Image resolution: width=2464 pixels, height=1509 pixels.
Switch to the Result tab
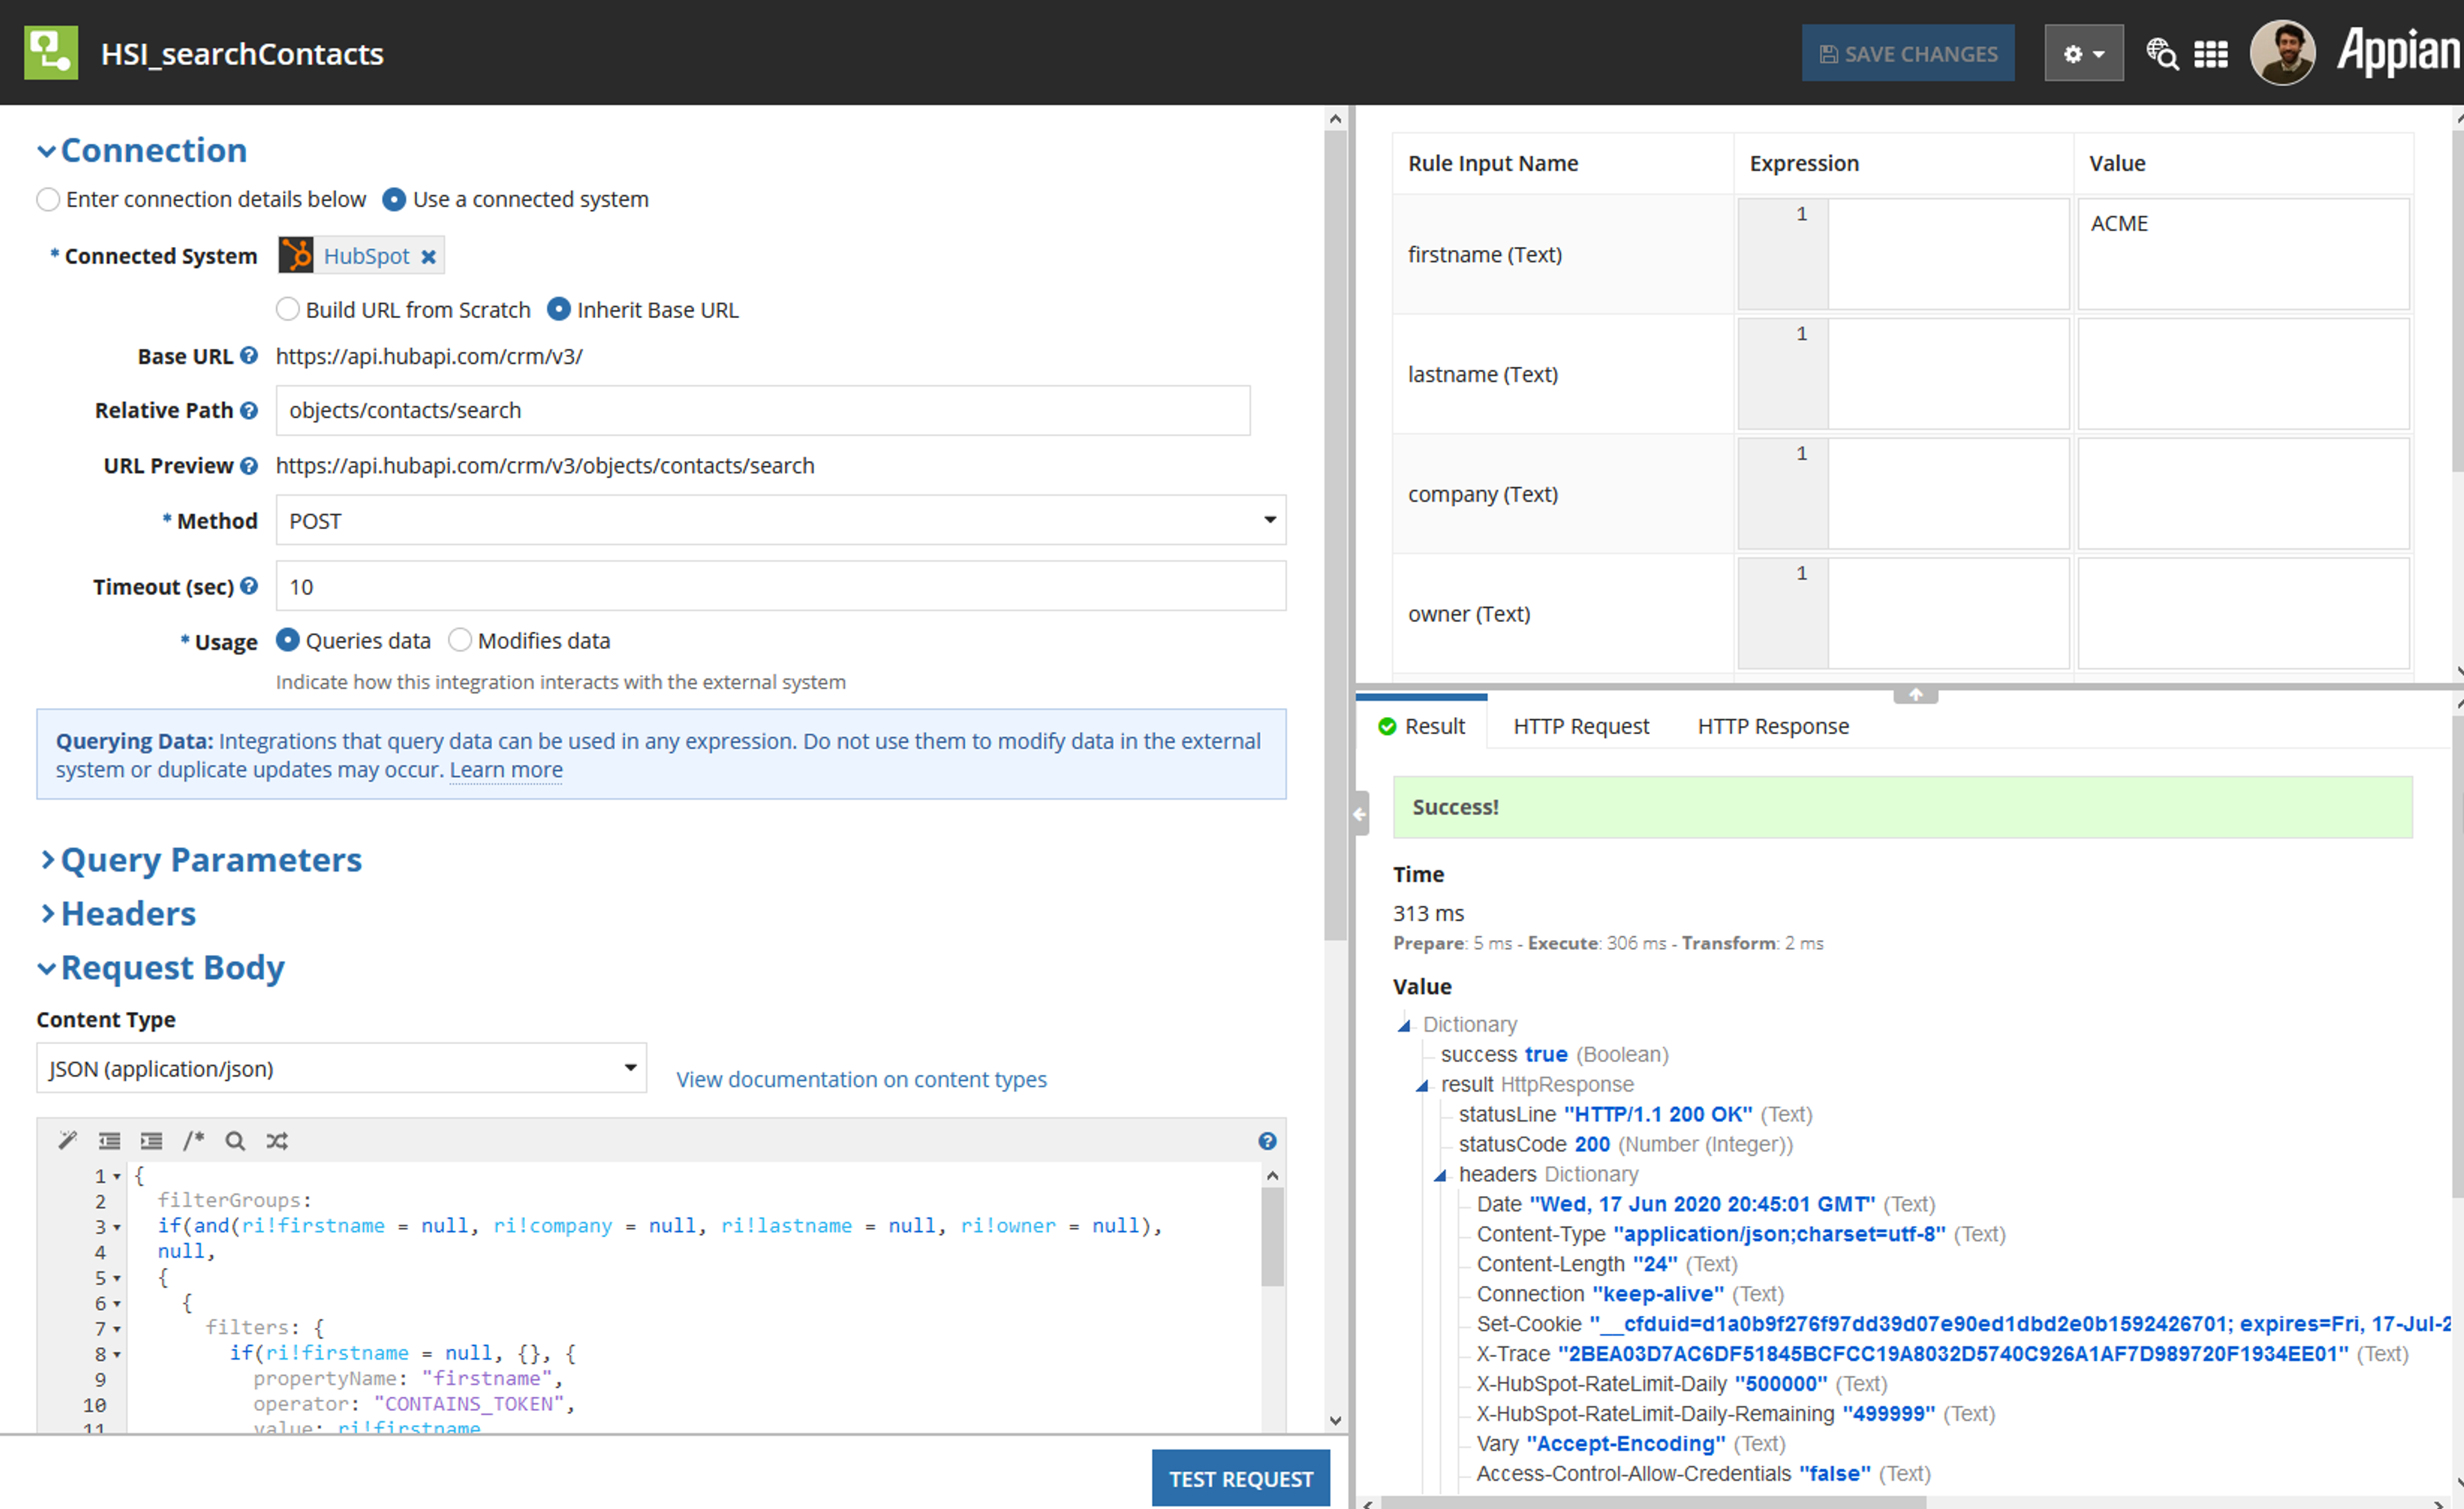(1421, 725)
